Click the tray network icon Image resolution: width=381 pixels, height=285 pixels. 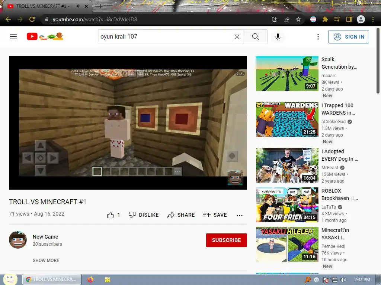(x=334, y=280)
